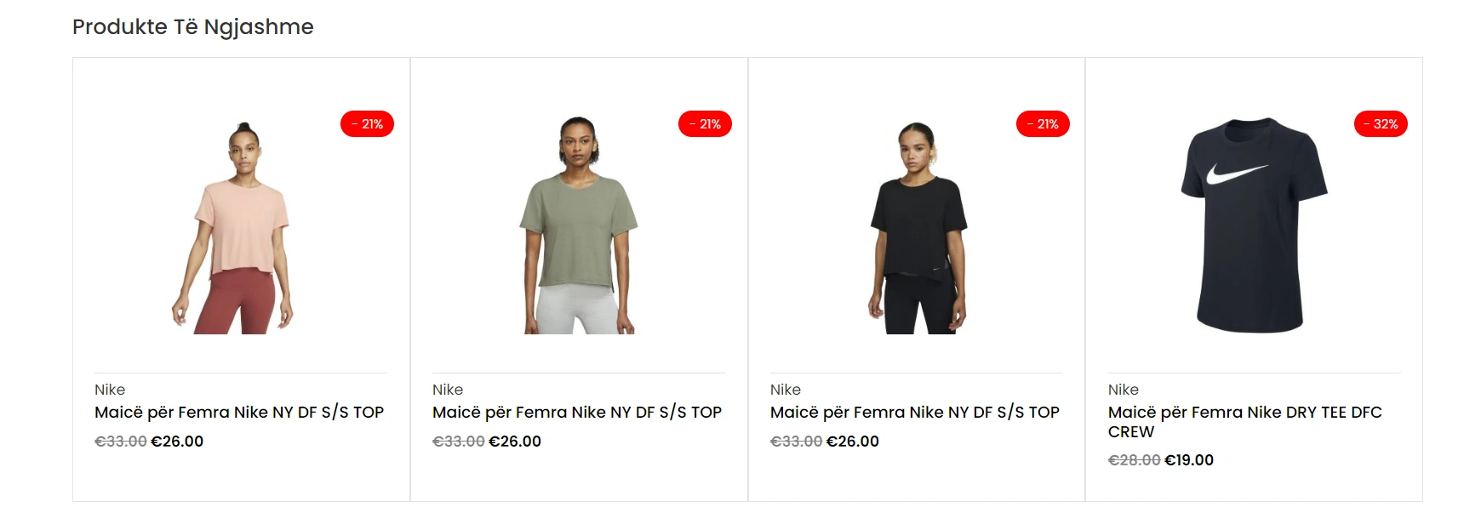Viewport: 1481px width, 530px height.
Task: Click Nike brand label under swoosh tee
Action: 1124,390
